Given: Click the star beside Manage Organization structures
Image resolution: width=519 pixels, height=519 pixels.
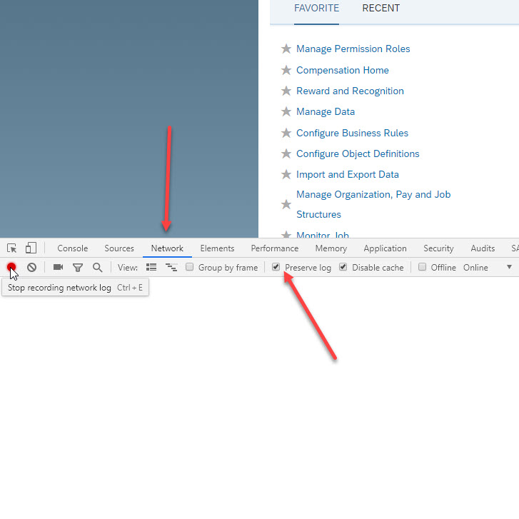Looking at the screenshot, I should (x=286, y=204).
